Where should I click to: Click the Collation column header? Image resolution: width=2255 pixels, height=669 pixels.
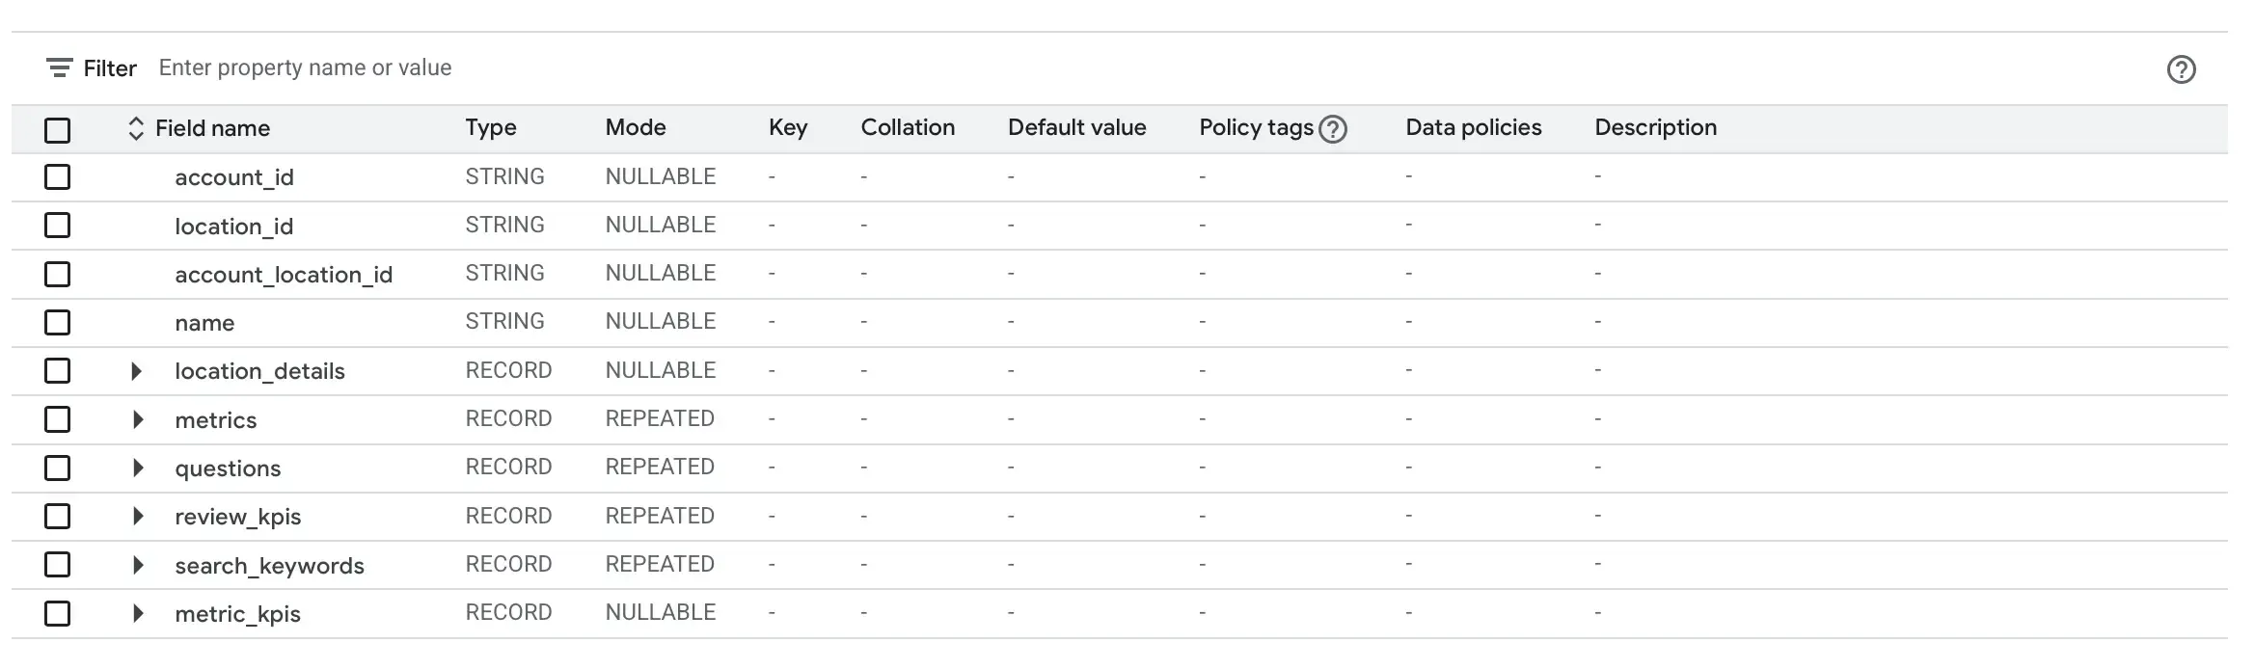pyautogui.click(x=908, y=128)
